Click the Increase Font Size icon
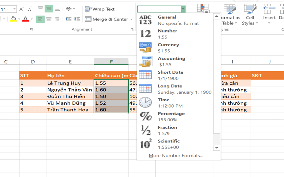284x177 pixels. point(22,9)
